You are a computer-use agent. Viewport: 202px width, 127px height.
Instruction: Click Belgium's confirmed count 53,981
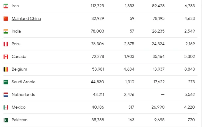click(x=98, y=69)
